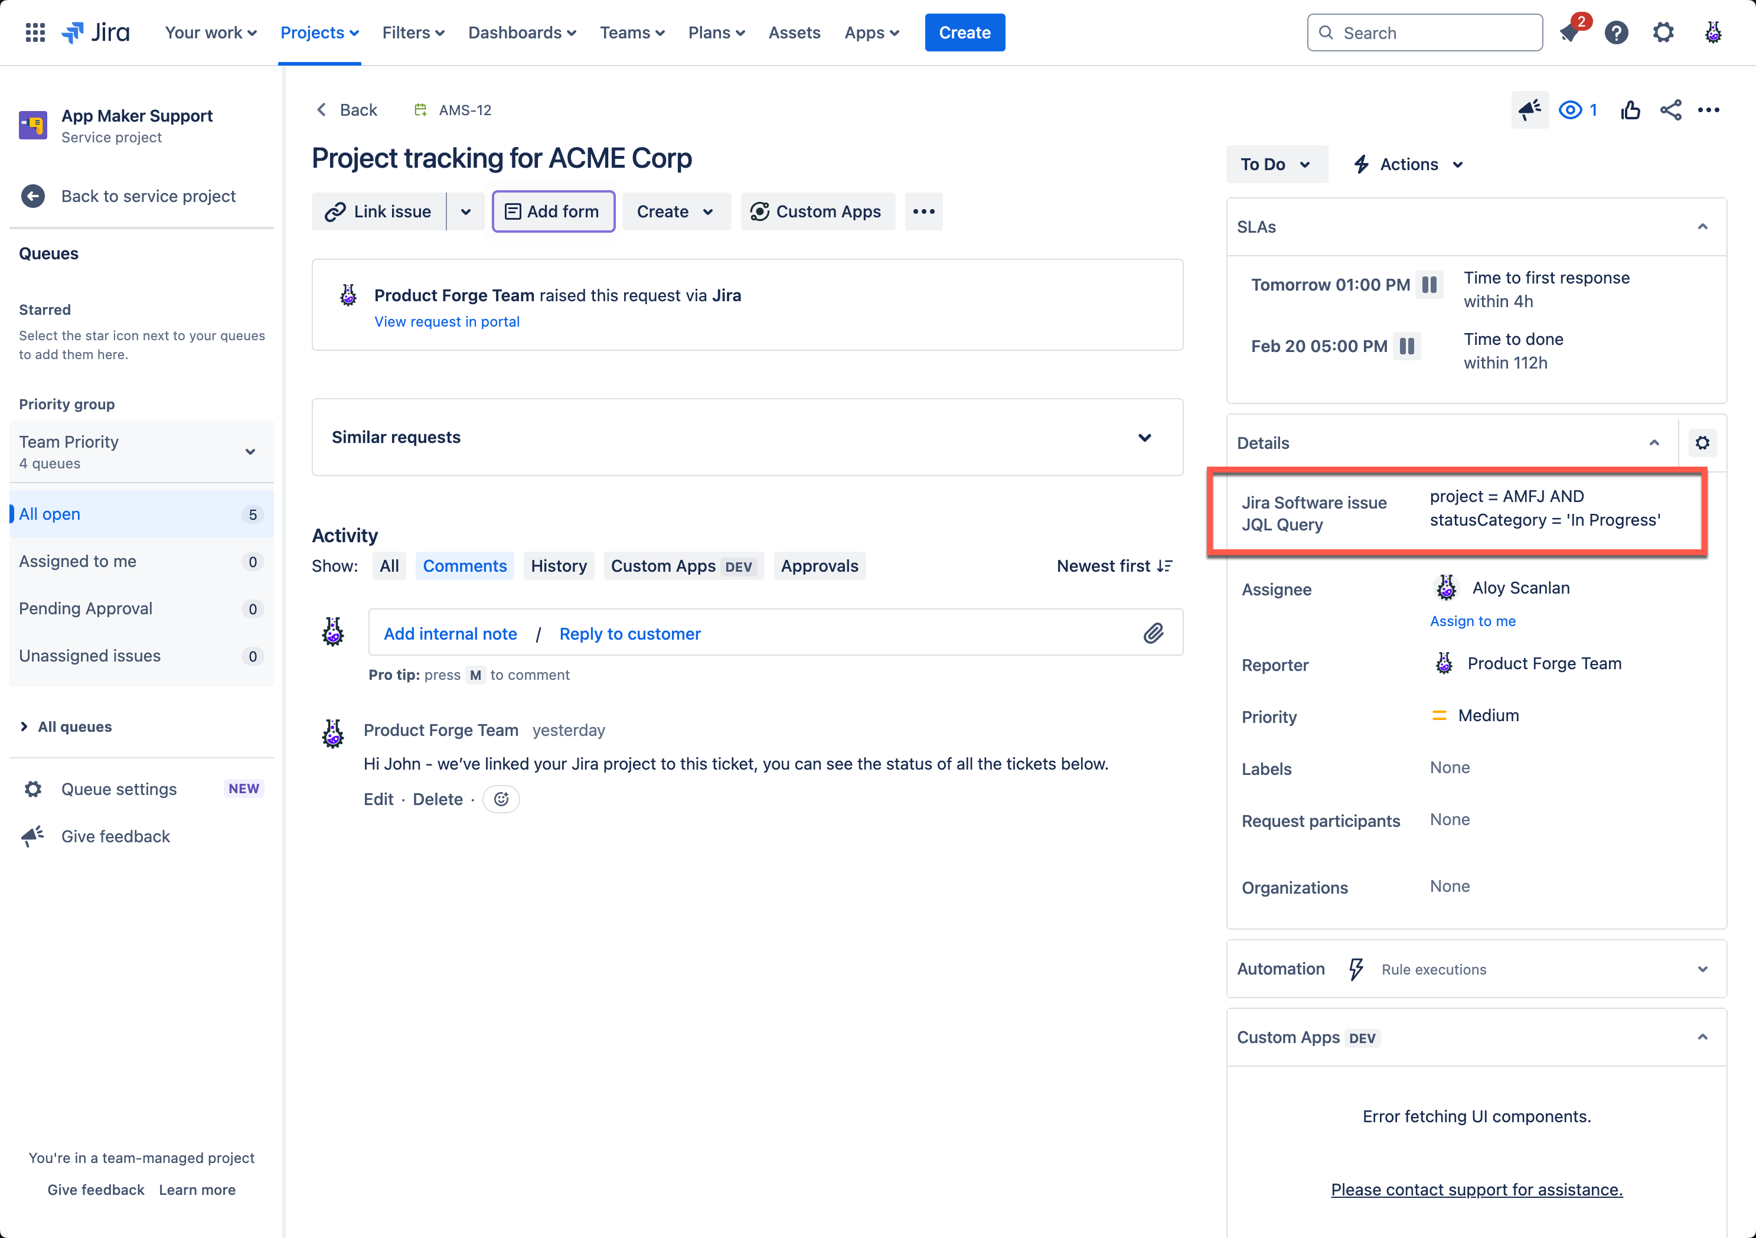This screenshot has width=1756, height=1238.
Task: Toggle the watch eye icon
Action: tap(1570, 110)
